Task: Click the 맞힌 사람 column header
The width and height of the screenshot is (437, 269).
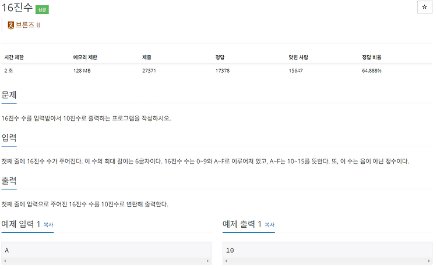Action: point(298,58)
